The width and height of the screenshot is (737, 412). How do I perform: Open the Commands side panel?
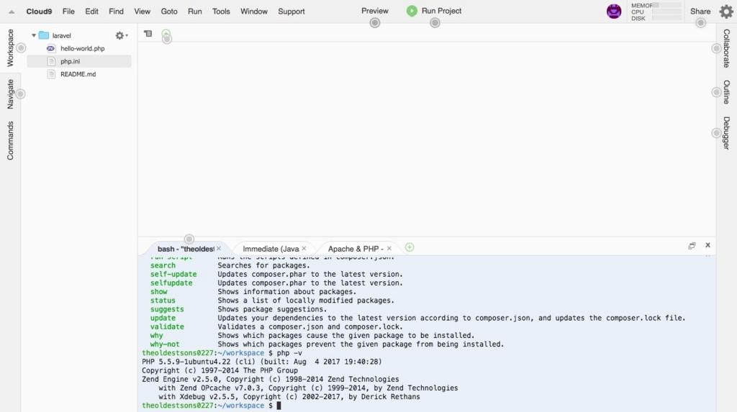pyautogui.click(x=10, y=140)
